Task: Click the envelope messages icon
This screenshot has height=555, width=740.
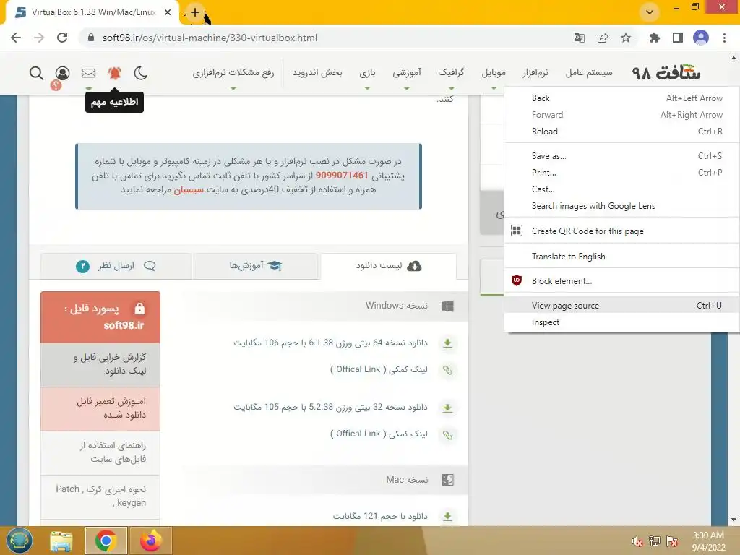Action: [x=88, y=73]
